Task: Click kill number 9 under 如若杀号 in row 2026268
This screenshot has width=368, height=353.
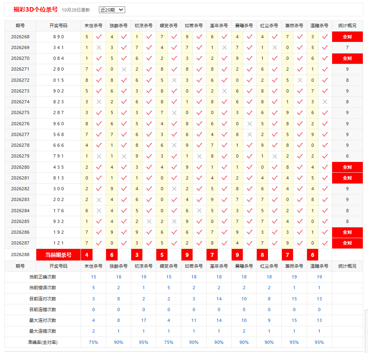Action: coord(187,37)
